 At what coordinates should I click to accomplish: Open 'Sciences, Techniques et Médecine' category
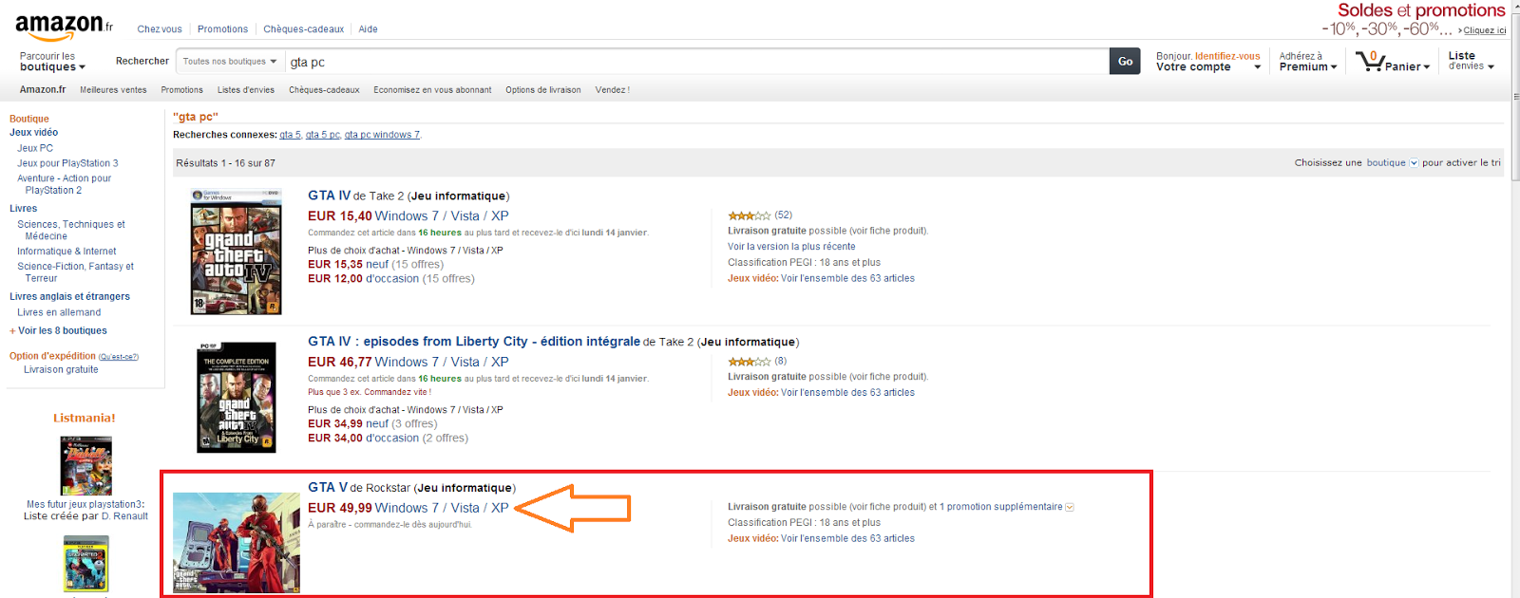(71, 231)
